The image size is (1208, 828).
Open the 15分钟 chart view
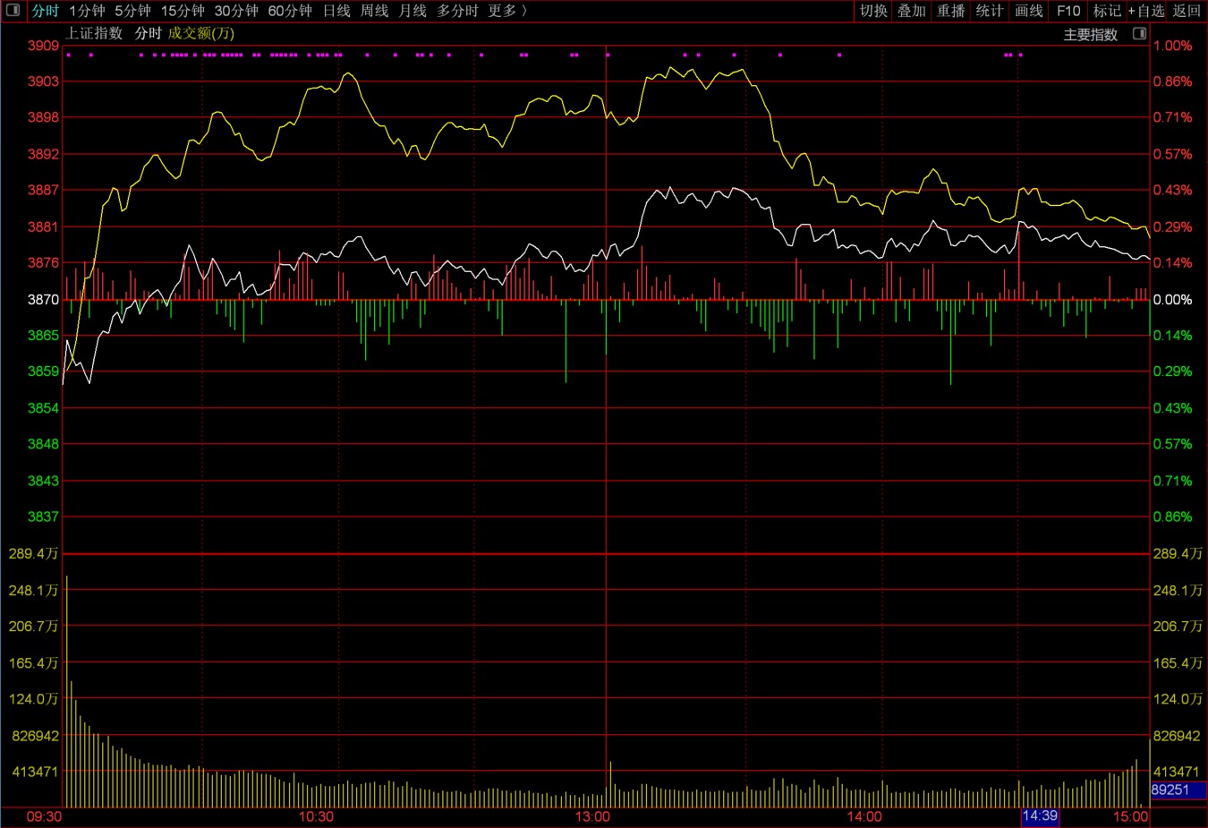pos(183,11)
